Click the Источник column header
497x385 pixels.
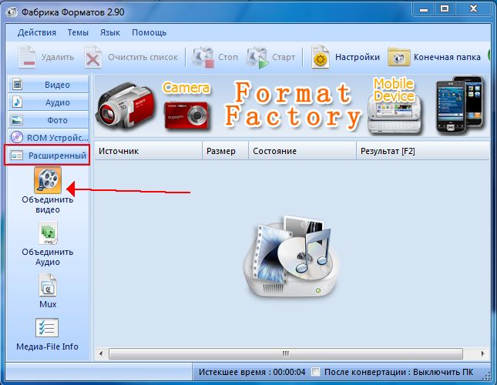149,151
